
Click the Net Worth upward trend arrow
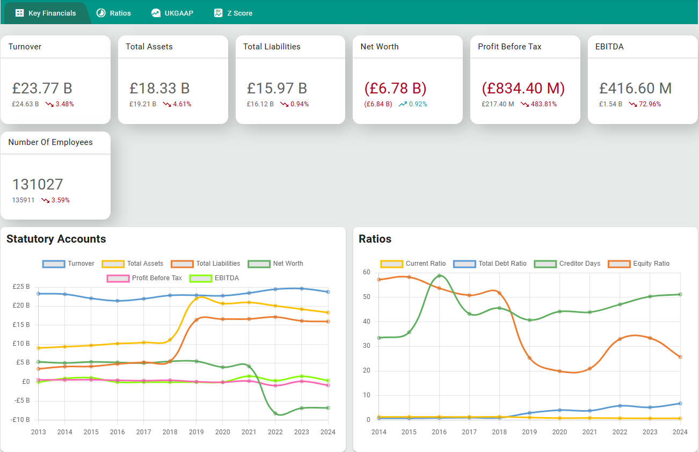tap(403, 104)
